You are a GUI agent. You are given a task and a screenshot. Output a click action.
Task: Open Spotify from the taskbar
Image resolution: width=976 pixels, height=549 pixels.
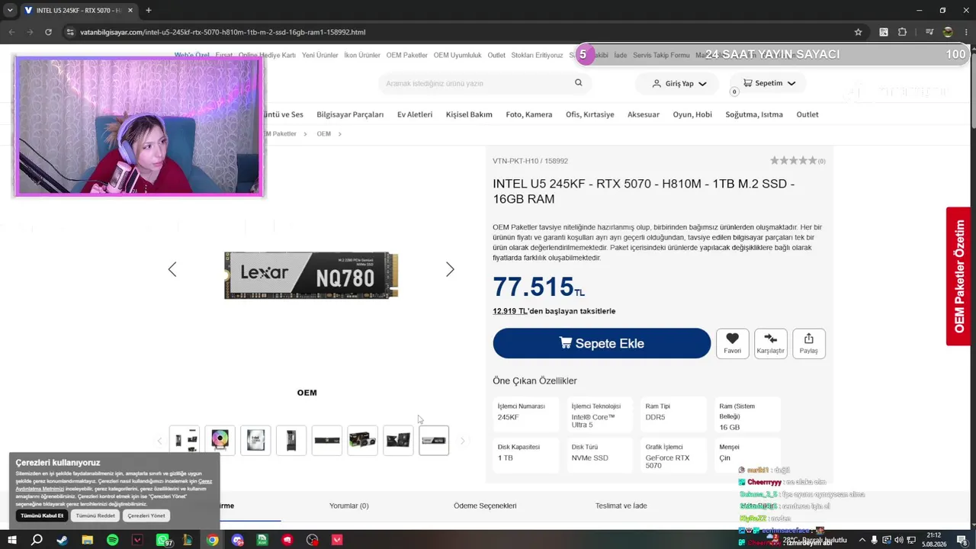(112, 540)
